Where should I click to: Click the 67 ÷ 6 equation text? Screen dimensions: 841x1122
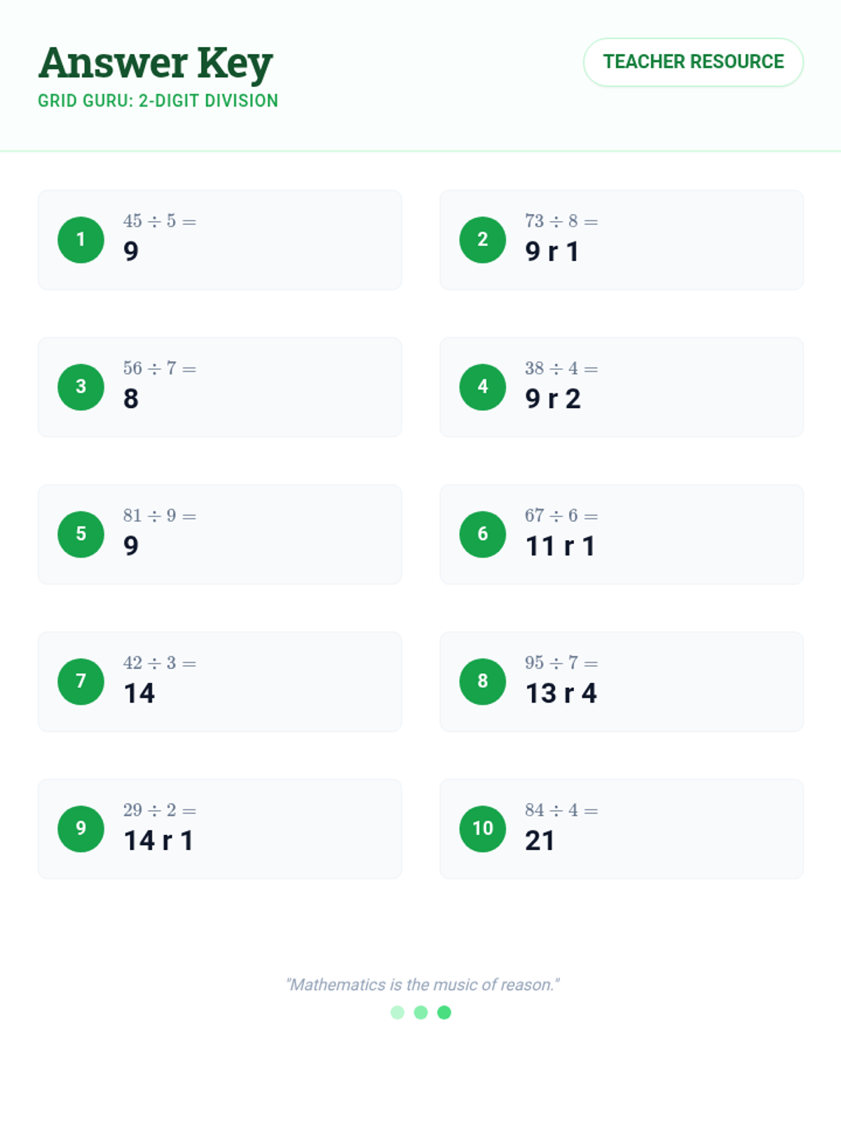(561, 516)
